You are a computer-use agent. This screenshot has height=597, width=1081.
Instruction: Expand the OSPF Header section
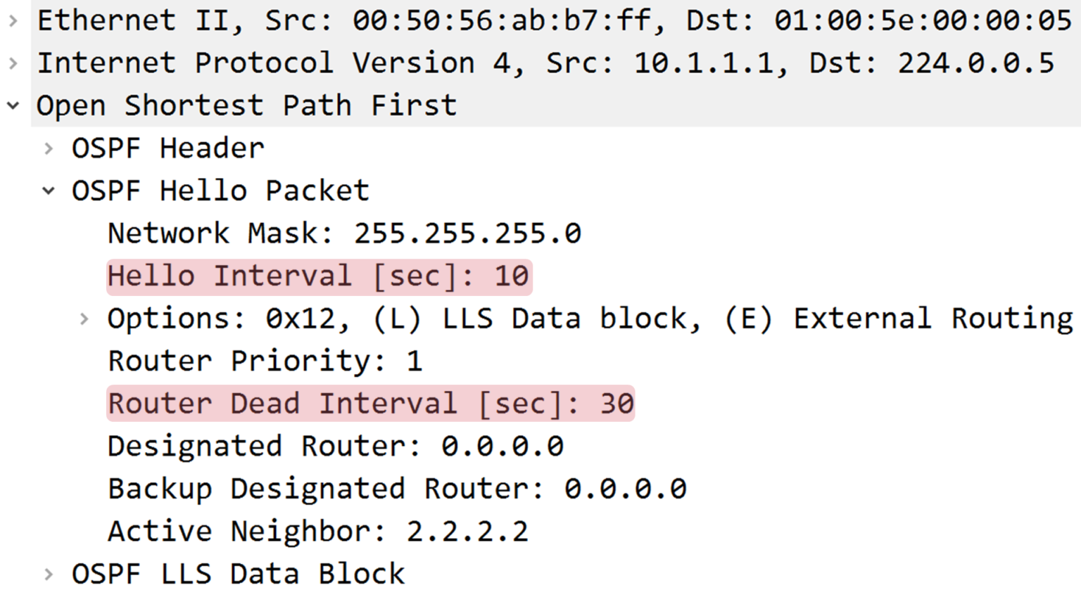pyautogui.click(x=48, y=148)
